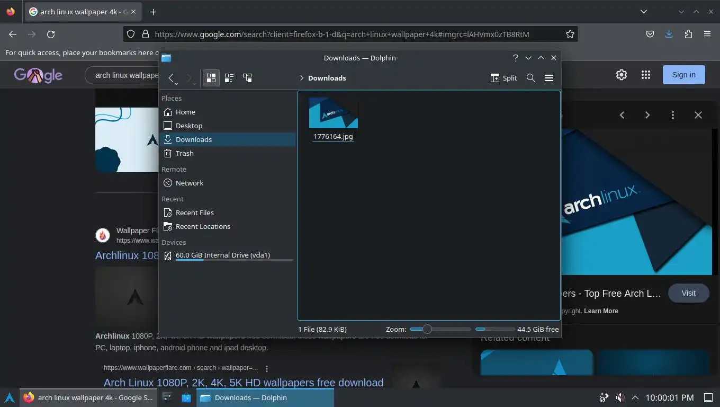Switch Dolphin to Details view mode
720x407 pixels.
tap(247, 78)
